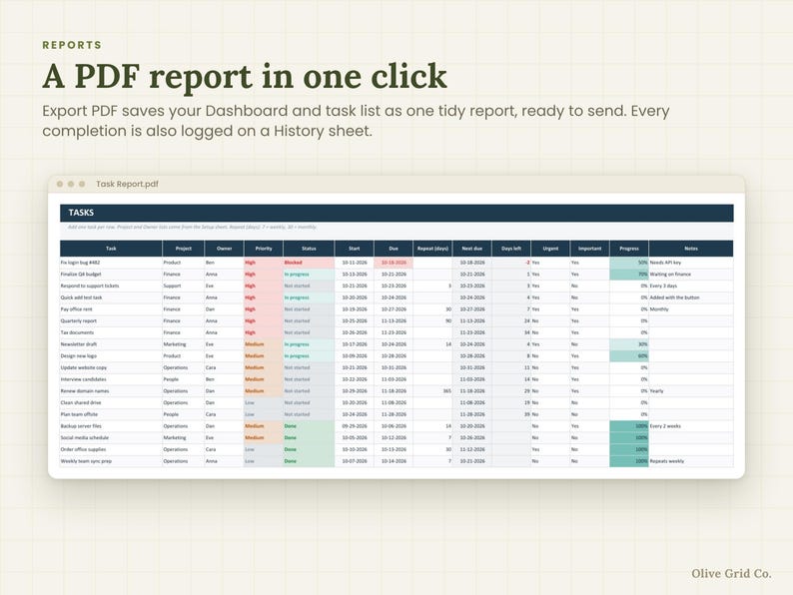Click the 'Newsletter draft' task cell

tap(111, 344)
